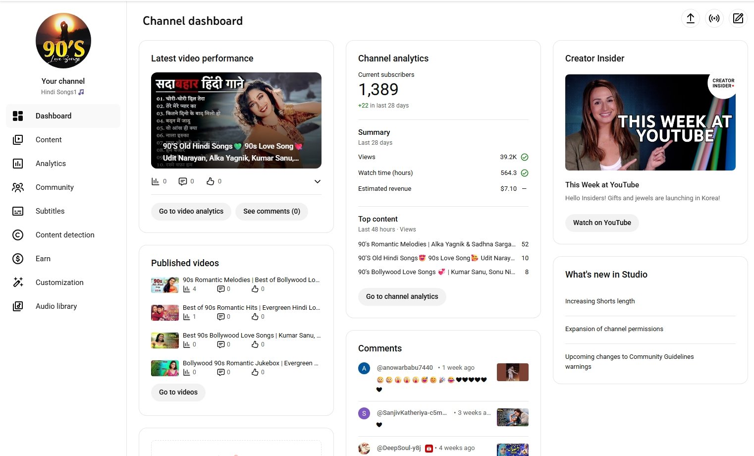Open Expansion of channel permissions link
This screenshot has width=754, height=456.
click(614, 329)
